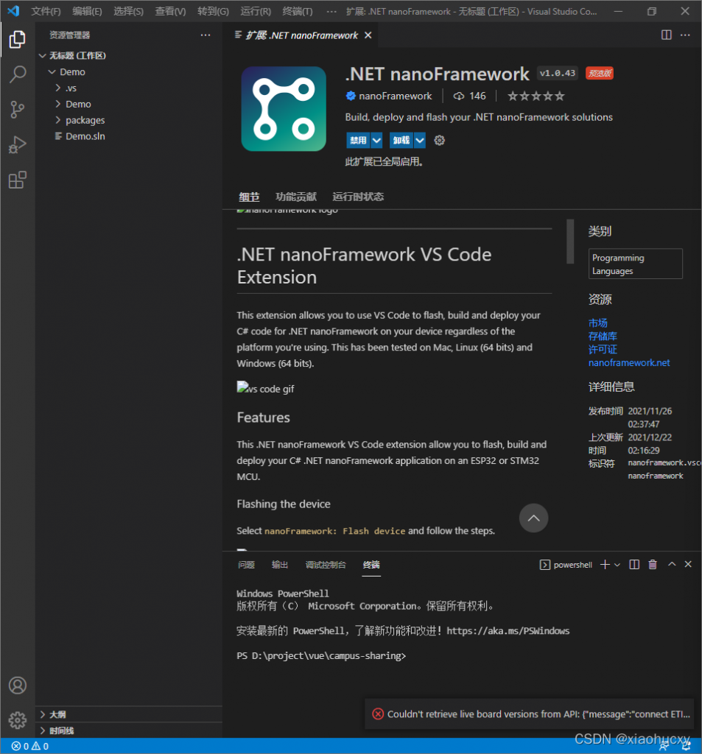The width and height of the screenshot is (702, 754).
Task: Maximize the panel with the up chevron
Action: click(672, 564)
